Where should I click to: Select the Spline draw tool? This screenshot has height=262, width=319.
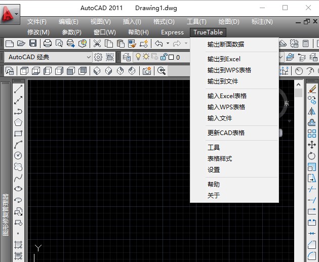pyautogui.click(x=18, y=178)
